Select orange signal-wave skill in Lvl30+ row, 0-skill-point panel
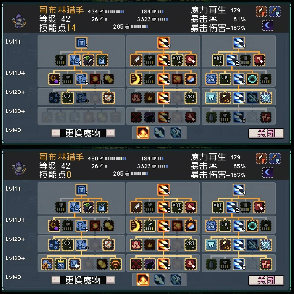Image resolution: width=294 pixels, height=294 pixels. click(115, 264)
